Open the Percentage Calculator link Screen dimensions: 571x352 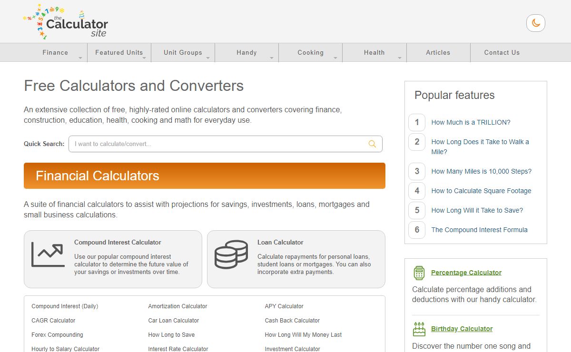(466, 273)
